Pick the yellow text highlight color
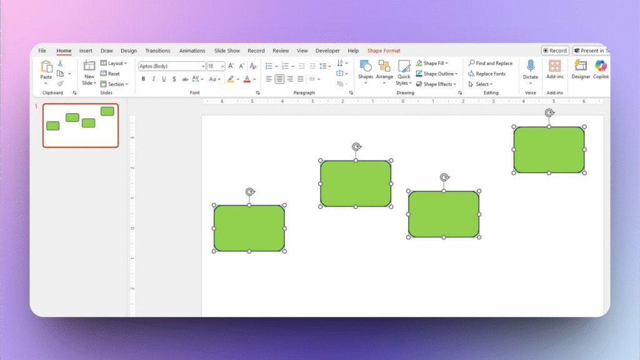Screen dimensions: 640x360 (230, 79)
